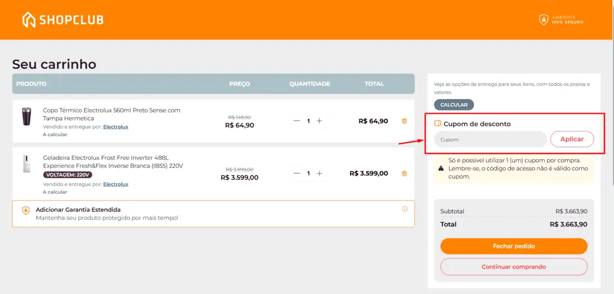Click the Copo Térmico Electrolux 560ml title
The image size is (614, 294).
point(112,114)
